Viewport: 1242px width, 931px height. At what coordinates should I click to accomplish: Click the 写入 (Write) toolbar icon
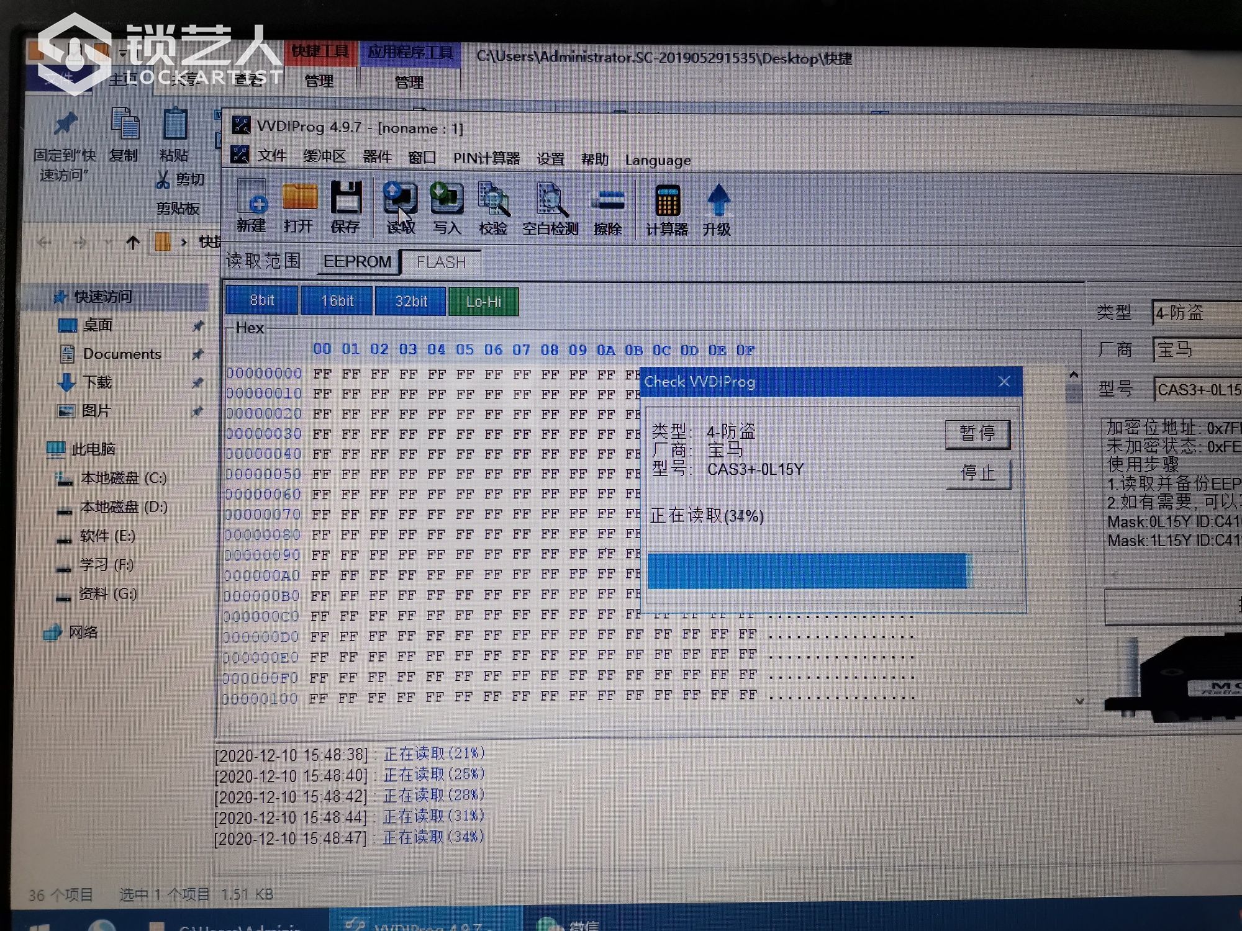click(446, 209)
